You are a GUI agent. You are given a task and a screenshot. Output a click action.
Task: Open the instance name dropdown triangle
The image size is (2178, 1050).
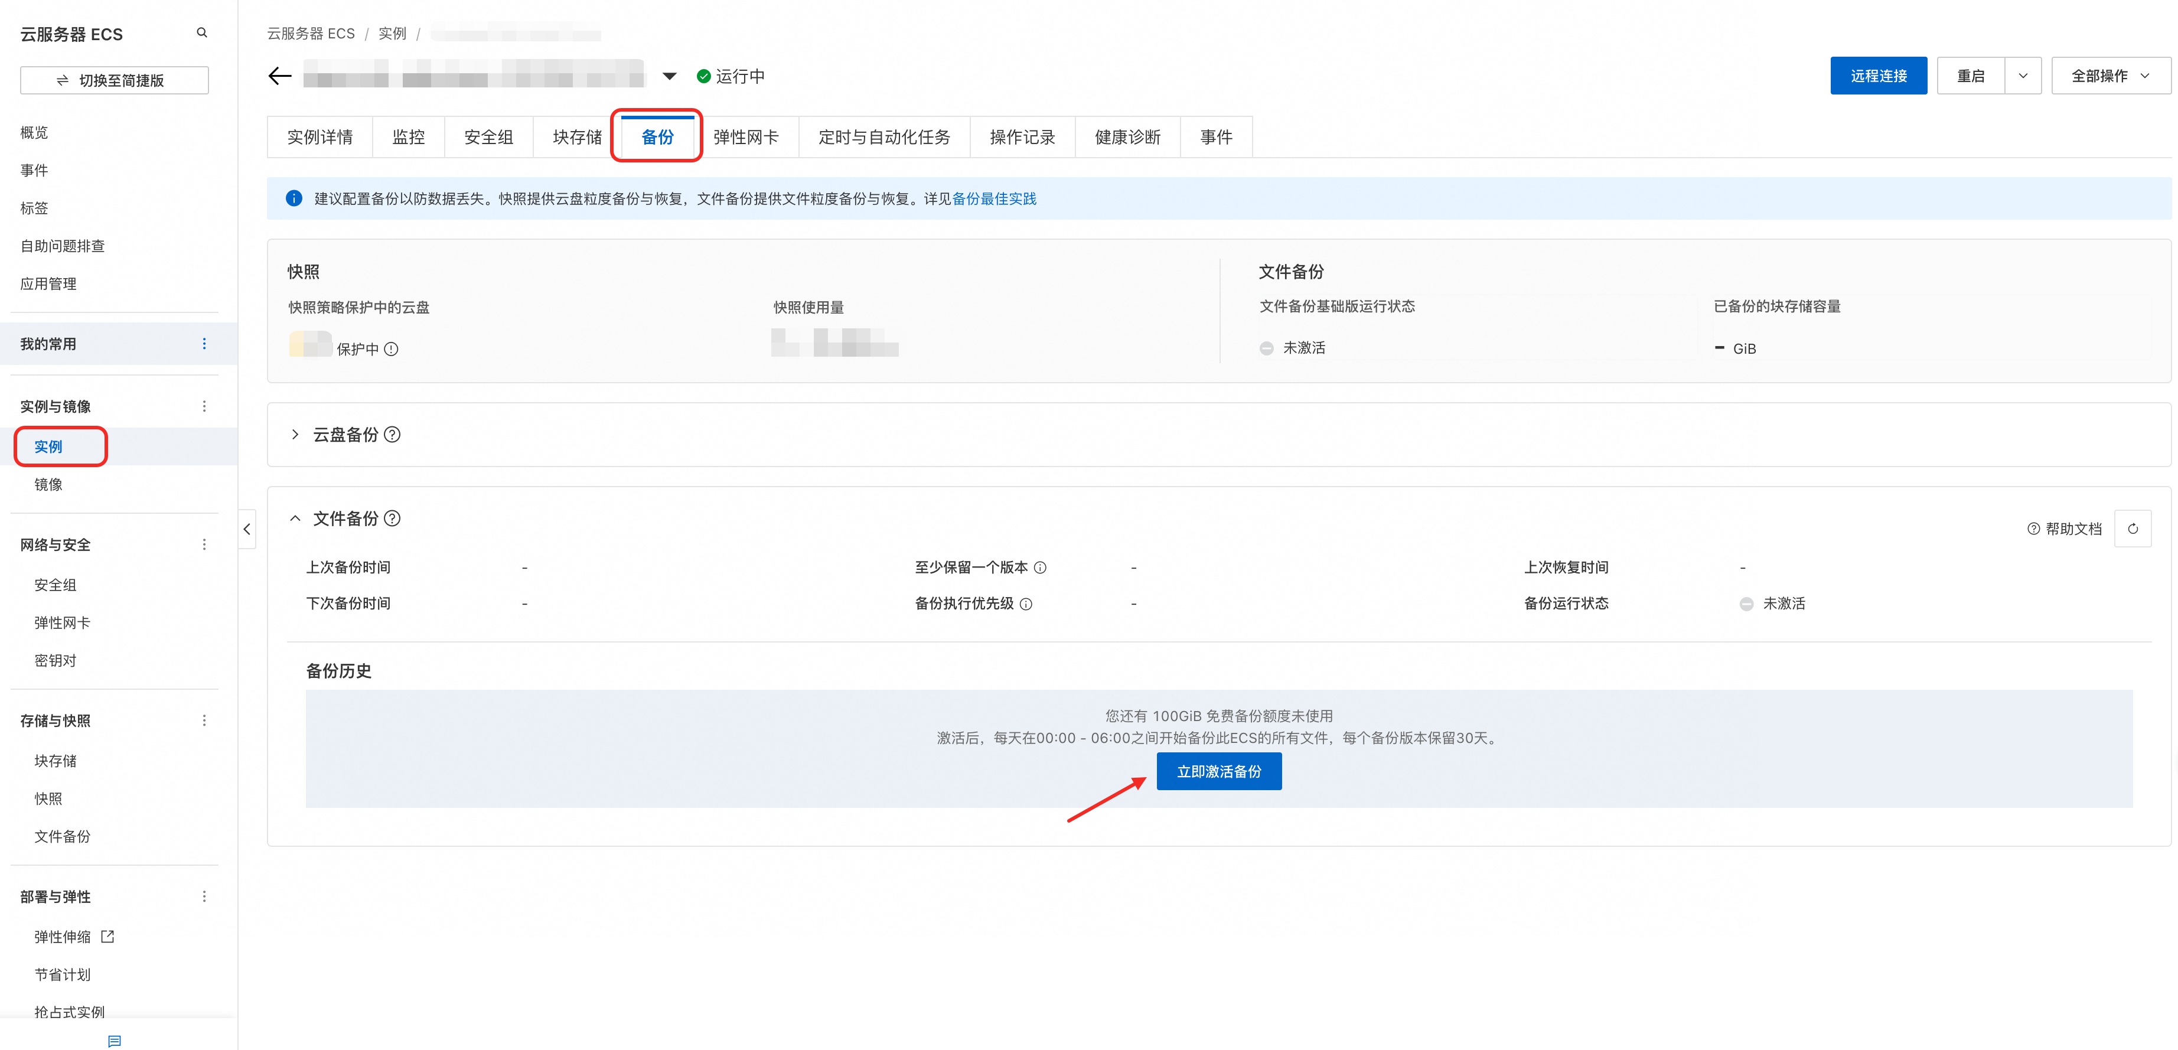pos(669,76)
